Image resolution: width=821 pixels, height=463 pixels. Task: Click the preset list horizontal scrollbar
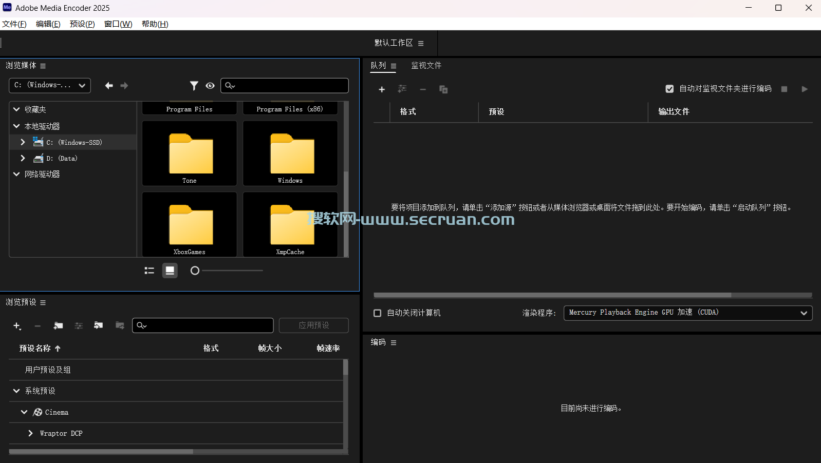(x=101, y=452)
